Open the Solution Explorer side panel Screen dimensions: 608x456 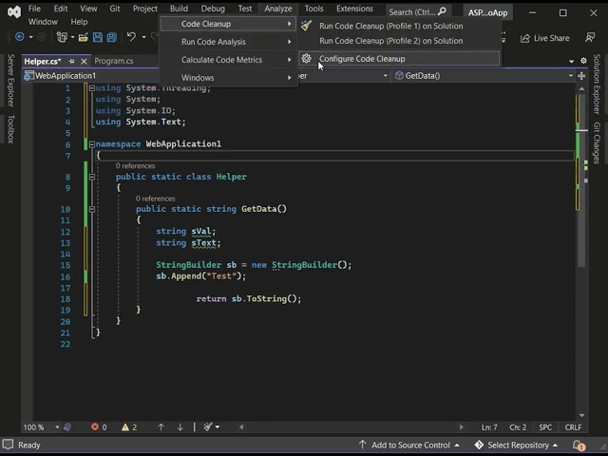click(x=597, y=85)
